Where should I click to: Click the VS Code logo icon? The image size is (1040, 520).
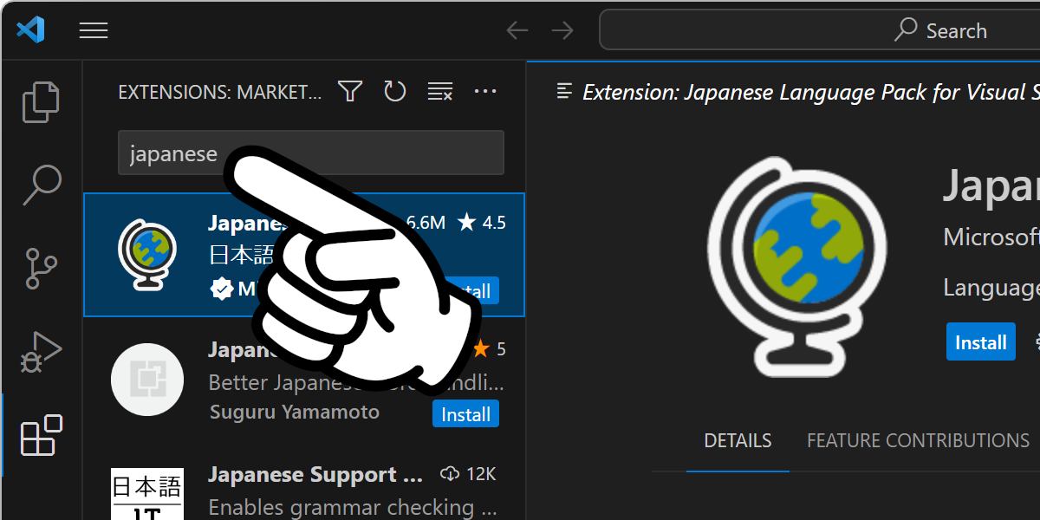tap(30, 30)
